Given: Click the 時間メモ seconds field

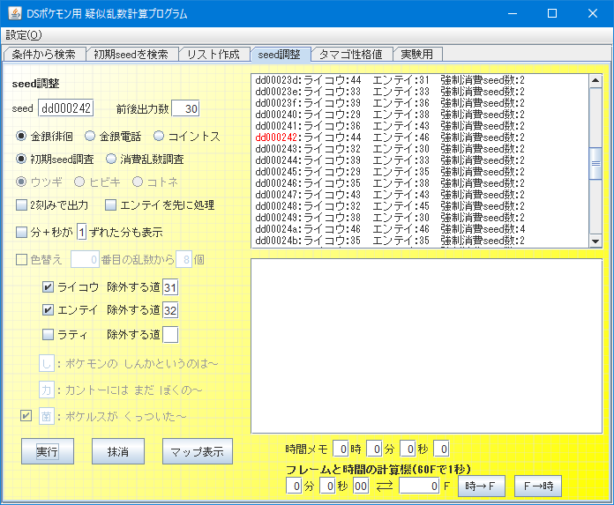Looking at the screenshot, I should [408, 449].
